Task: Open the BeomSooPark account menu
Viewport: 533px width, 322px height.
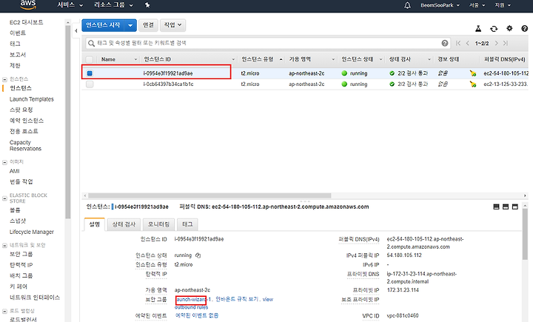Action: click(440, 5)
